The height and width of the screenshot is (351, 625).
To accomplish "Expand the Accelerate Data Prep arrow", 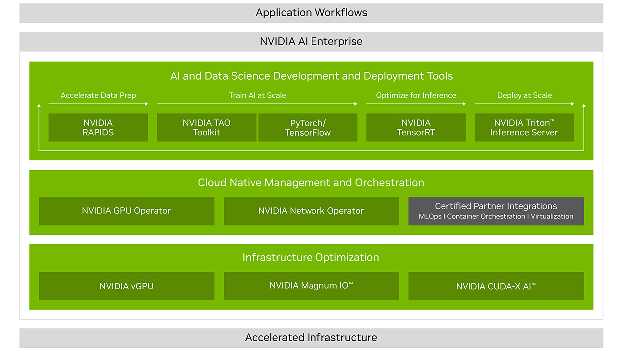I will click(x=98, y=95).
